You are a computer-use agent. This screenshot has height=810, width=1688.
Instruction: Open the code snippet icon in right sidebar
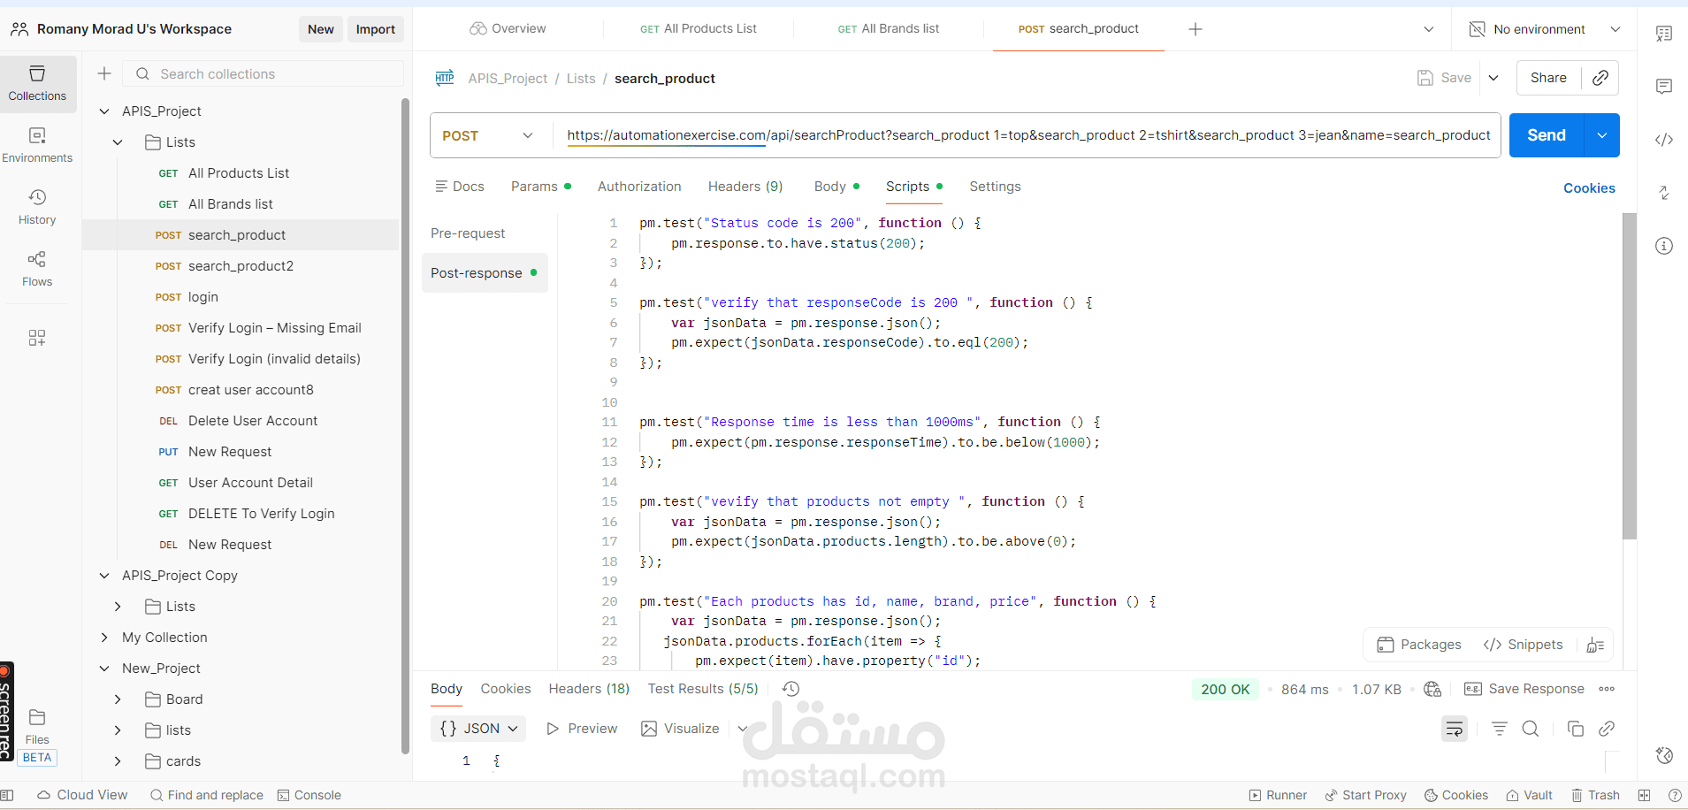coord(1664,139)
